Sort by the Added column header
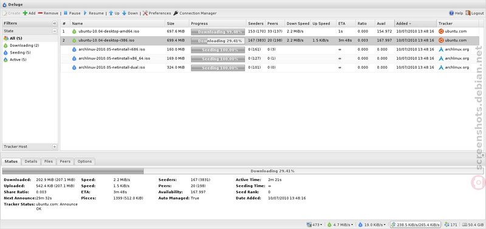The image size is (486, 229). click(416, 24)
